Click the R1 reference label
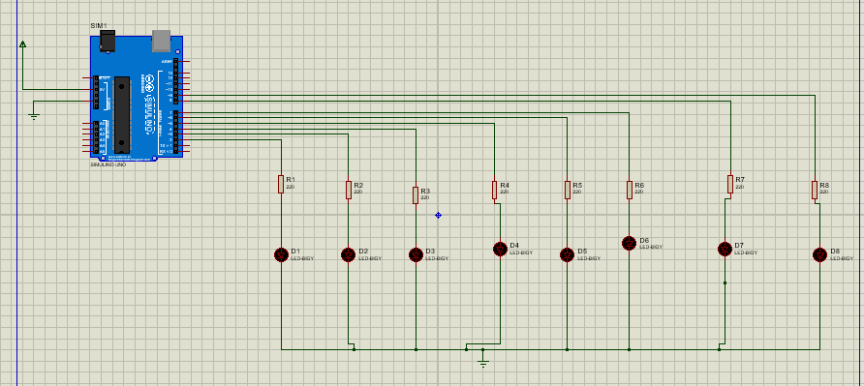864x386 pixels. point(291,180)
